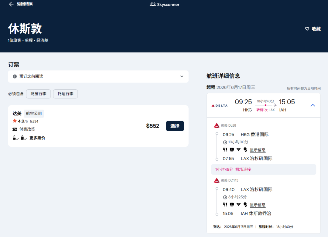Click the 航空公司 tag beside 达美
The image size is (328, 237).
[x=34, y=114]
